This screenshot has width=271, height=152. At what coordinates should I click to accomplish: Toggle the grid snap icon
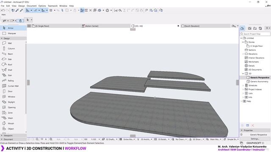(x=51, y=10)
